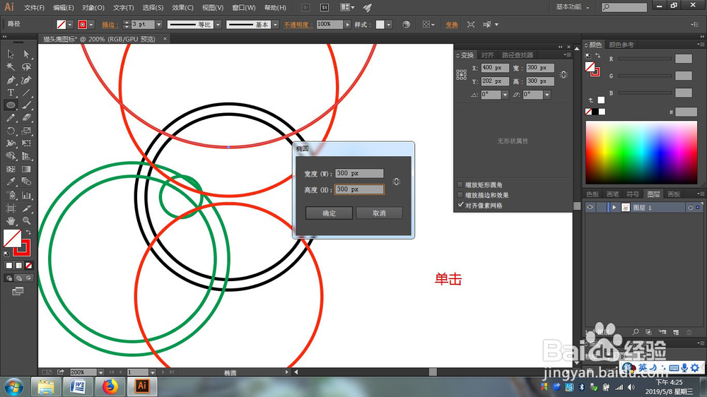Uncheck 对齐像素网格 checkbox
This screenshot has height=397, width=707.
pos(460,205)
